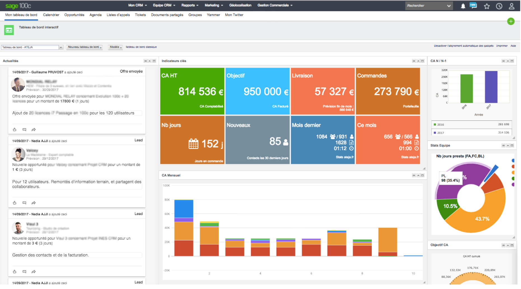Open the user profile icon
The image size is (521, 289).
point(512,6)
